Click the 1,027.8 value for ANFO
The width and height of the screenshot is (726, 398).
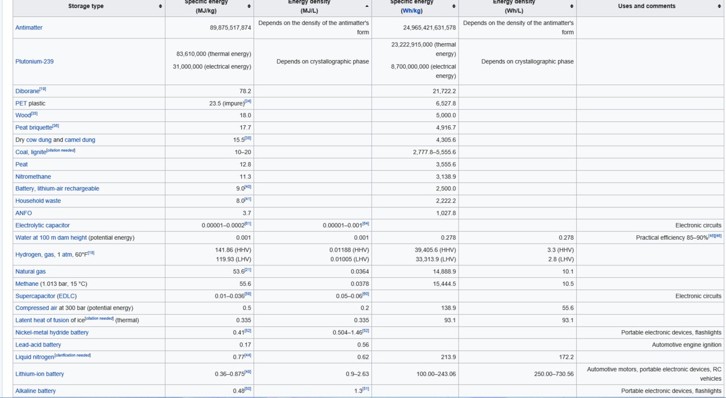pos(446,213)
